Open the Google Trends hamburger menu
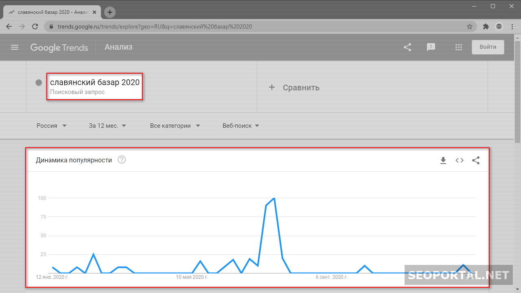The height and width of the screenshot is (293, 521). tap(15, 47)
